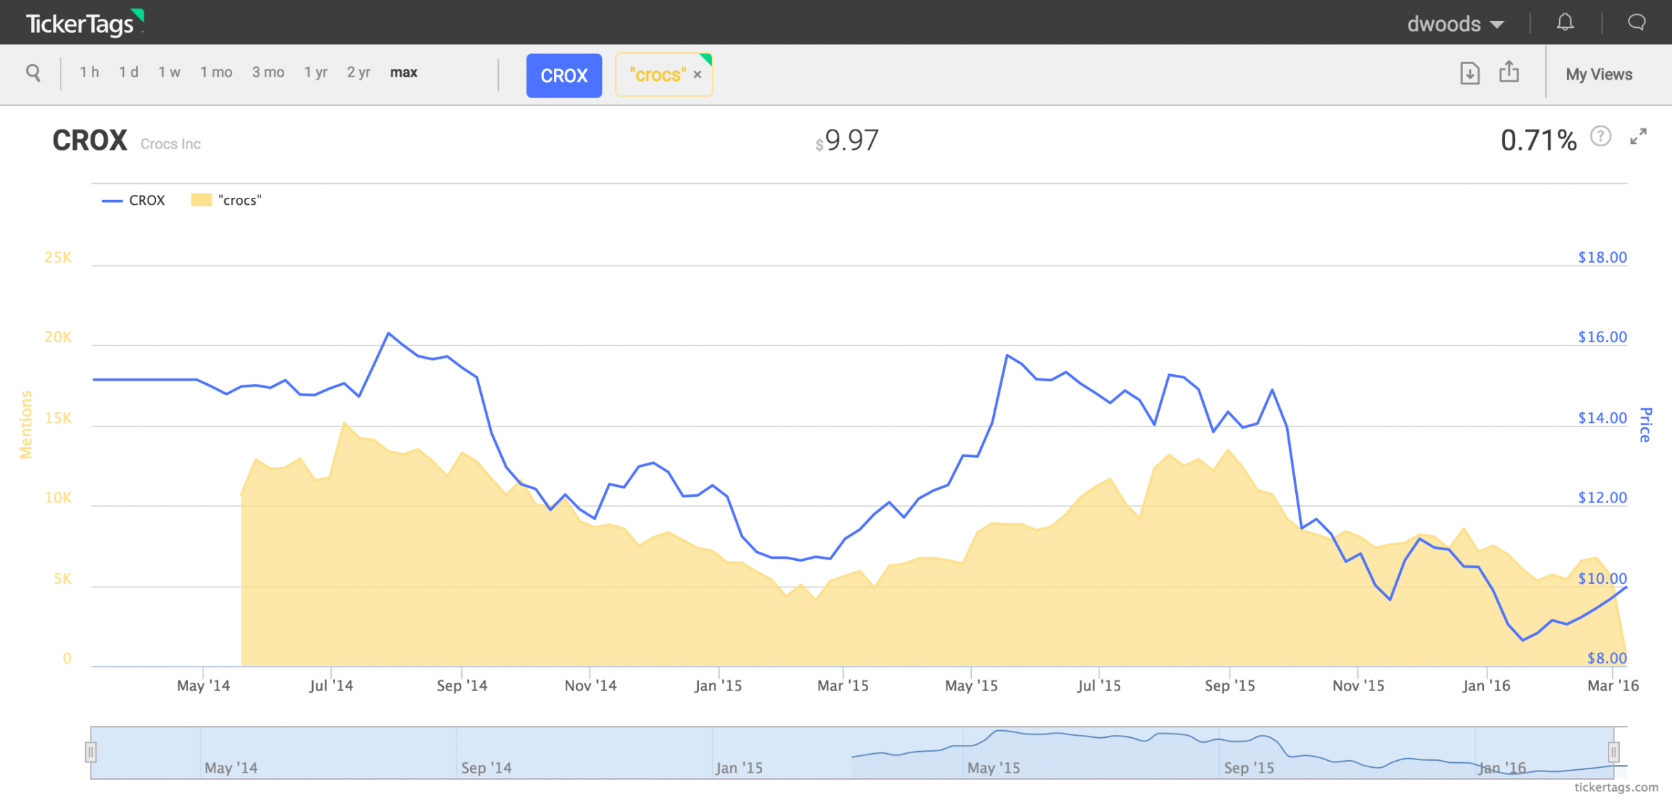Click the Jul '14 x-axis label
Image resolution: width=1672 pixels, height=811 pixels.
(331, 686)
